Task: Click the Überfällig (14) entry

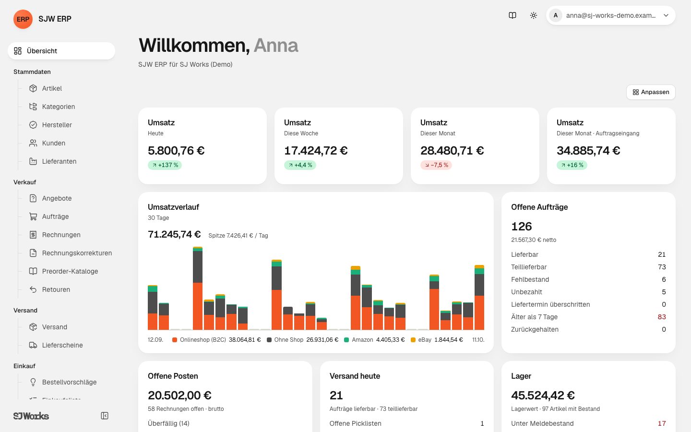Action: [x=168, y=423]
